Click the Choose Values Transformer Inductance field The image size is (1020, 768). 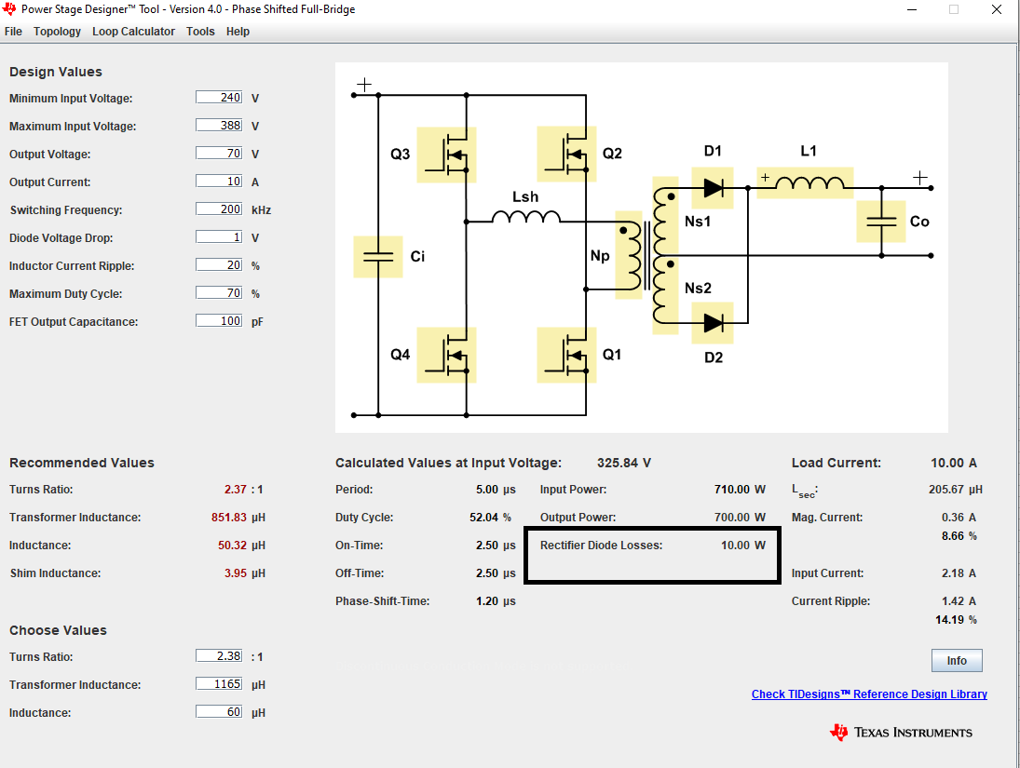pos(219,684)
